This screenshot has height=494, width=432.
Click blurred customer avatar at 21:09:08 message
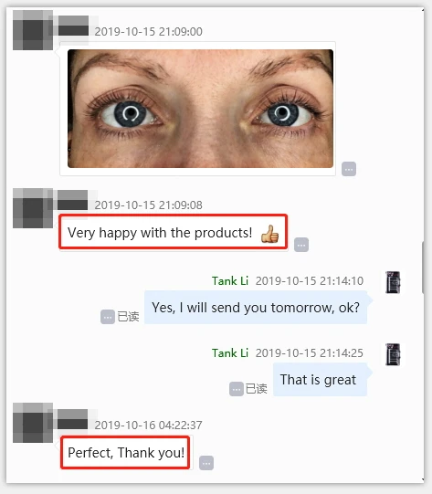click(33, 208)
